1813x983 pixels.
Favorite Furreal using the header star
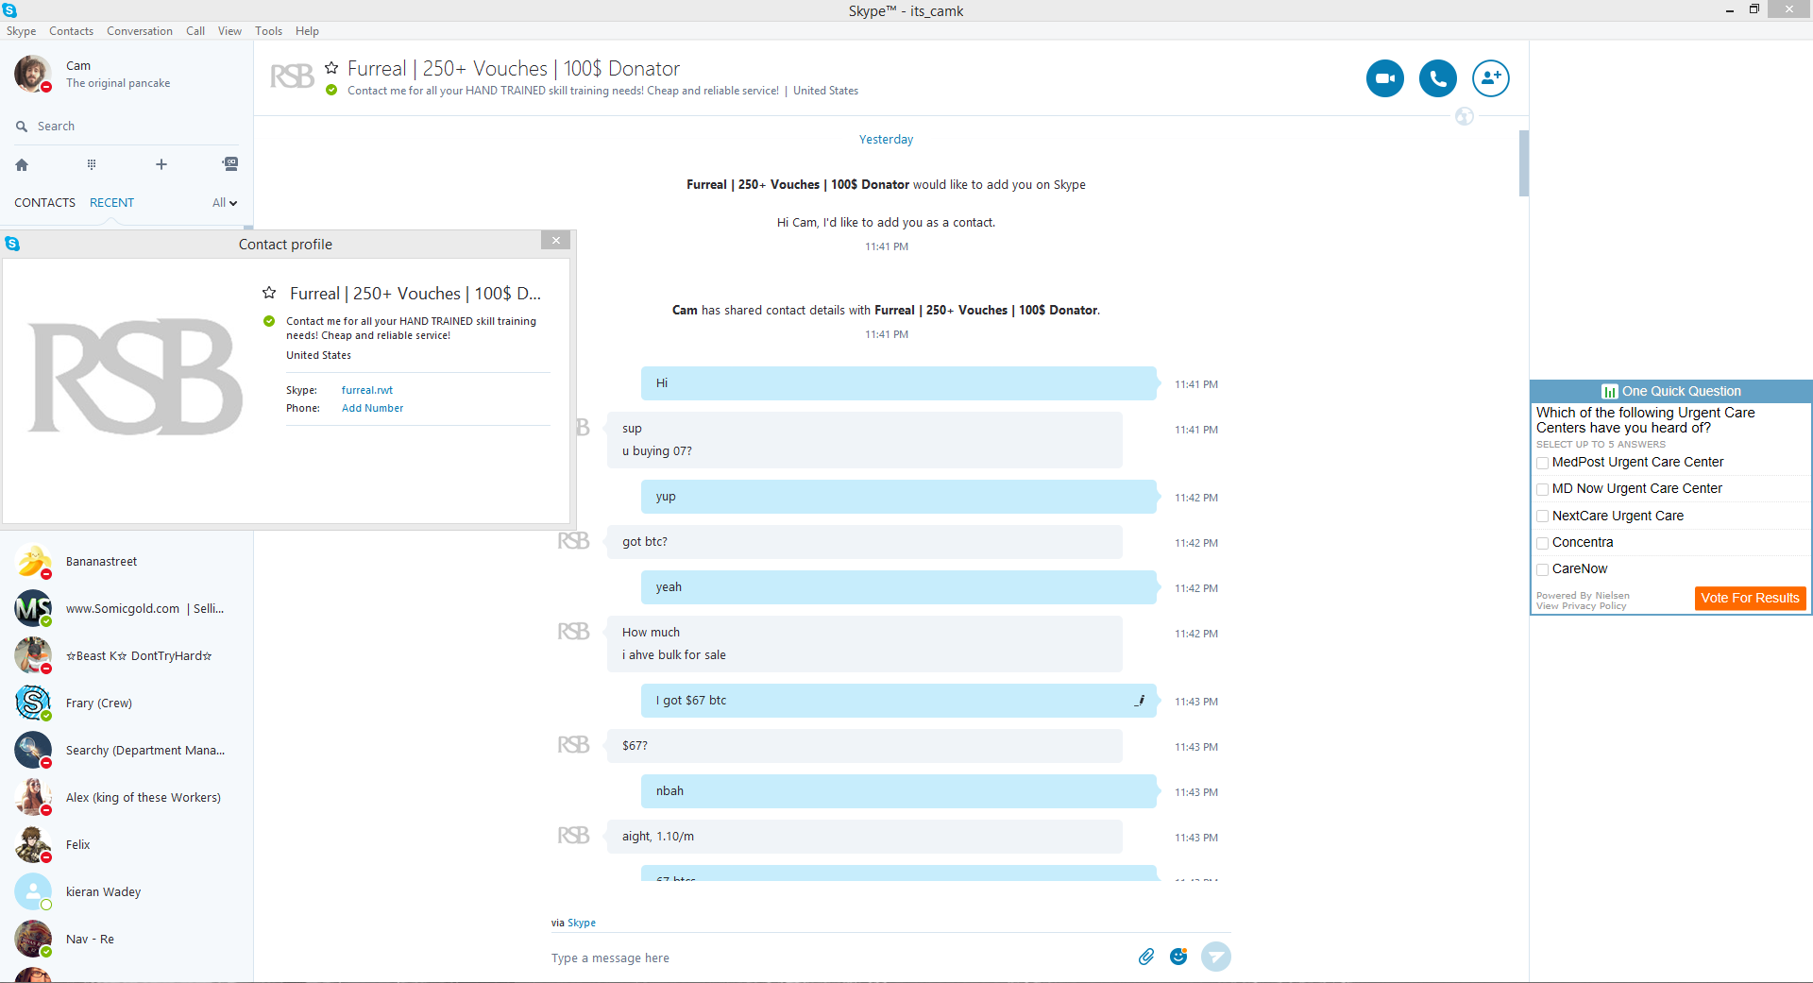click(331, 68)
